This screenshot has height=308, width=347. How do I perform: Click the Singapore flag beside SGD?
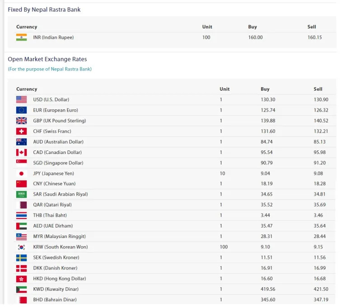pyautogui.click(x=22, y=163)
